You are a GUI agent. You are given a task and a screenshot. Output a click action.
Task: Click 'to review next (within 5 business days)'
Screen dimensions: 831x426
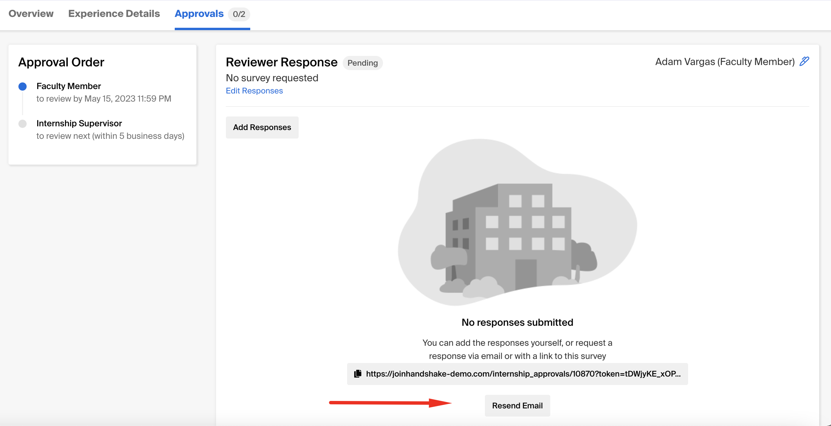[x=110, y=136]
